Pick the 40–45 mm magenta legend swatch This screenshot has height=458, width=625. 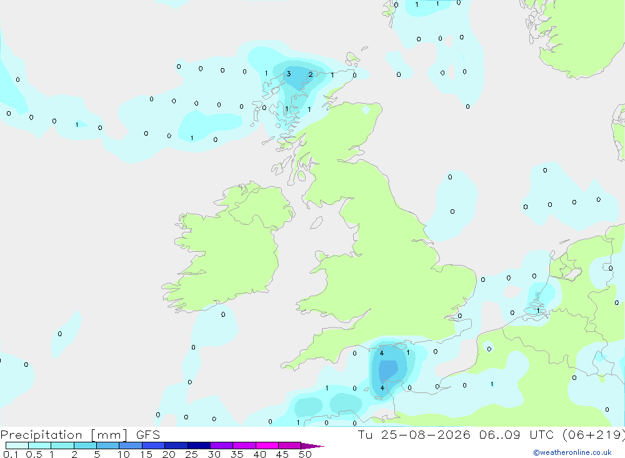point(267,446)
